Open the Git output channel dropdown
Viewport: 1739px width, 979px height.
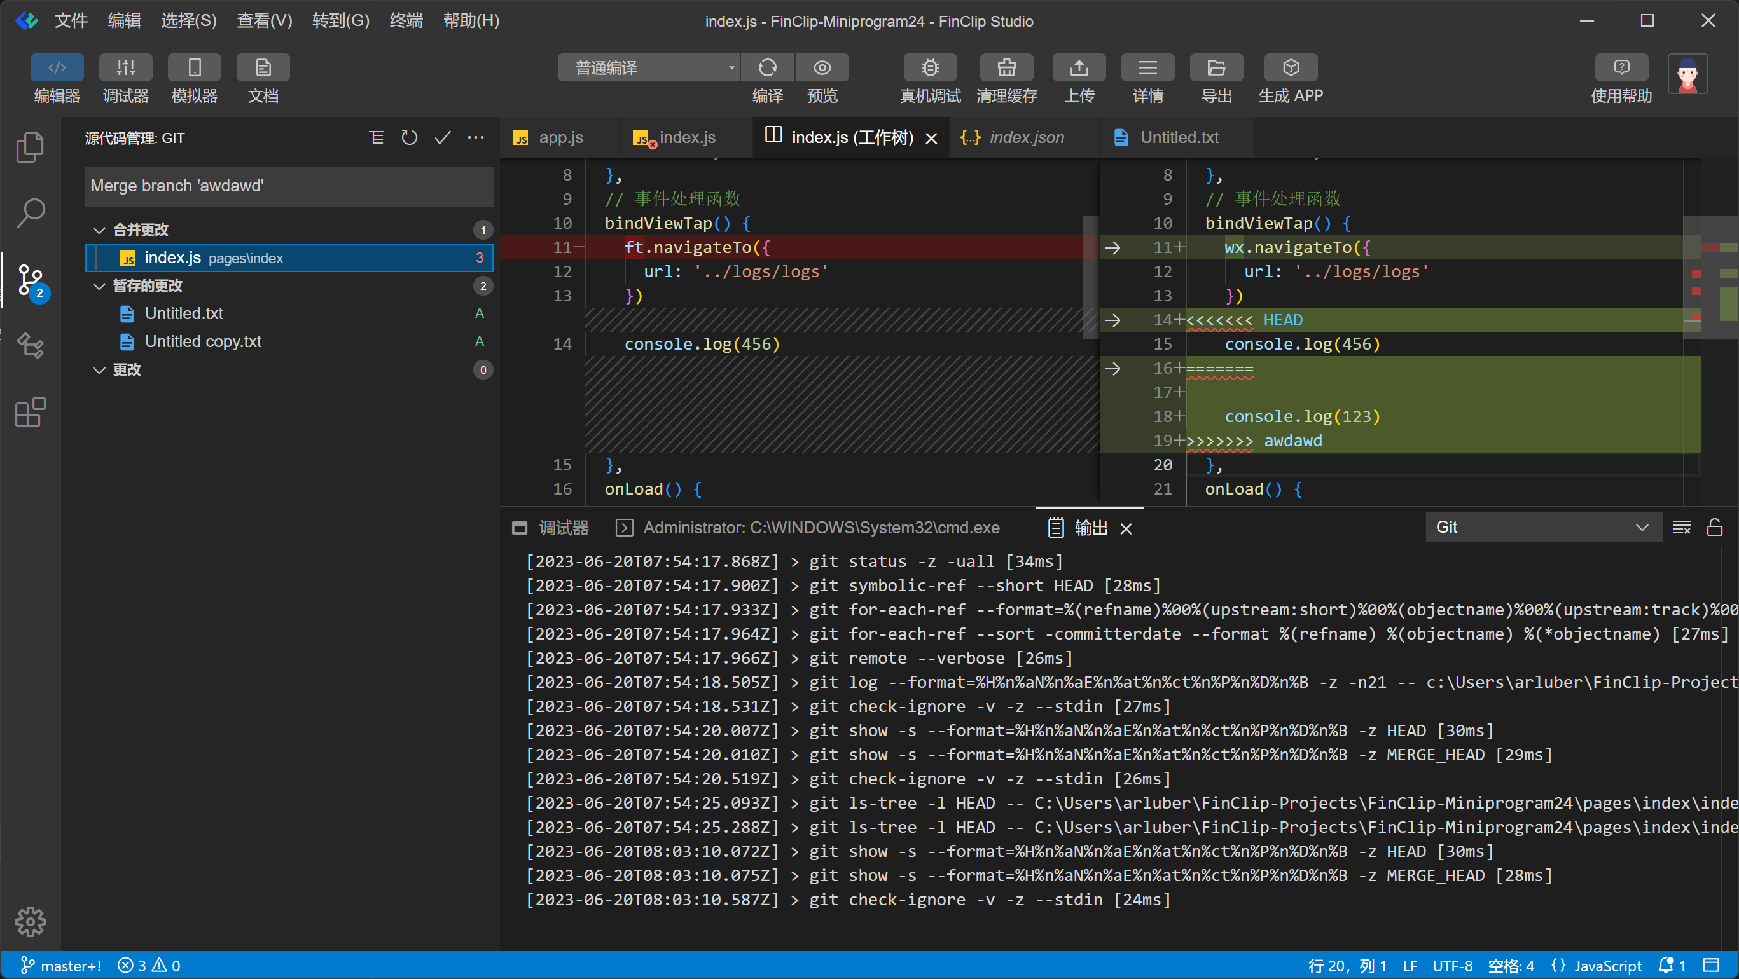click(x=1542, y=528)
